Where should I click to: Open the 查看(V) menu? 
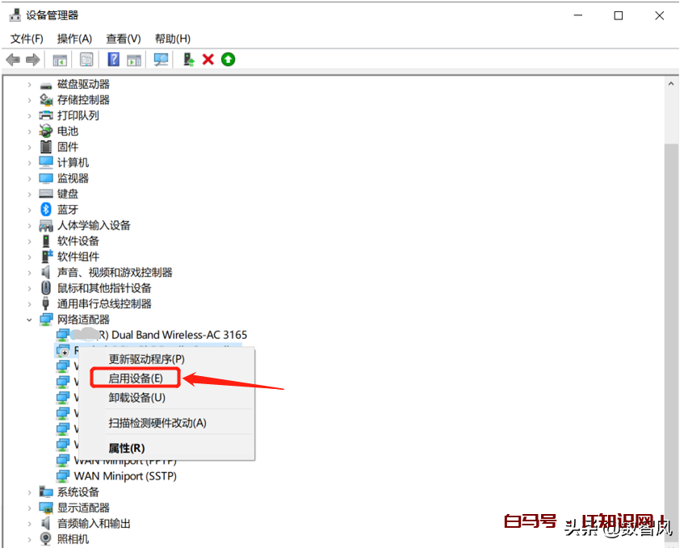[x=124, y=39]
